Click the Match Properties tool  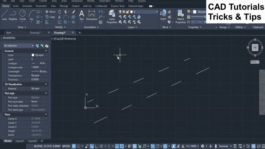[x=181, y=17]
